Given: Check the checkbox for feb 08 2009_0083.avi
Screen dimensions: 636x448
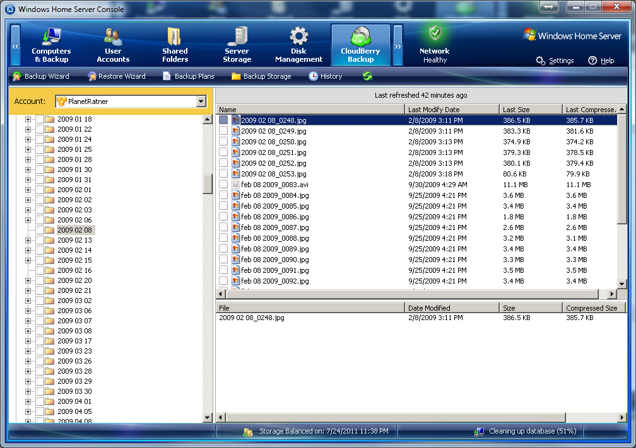Looking at the screenshot, I should tap(224, 184).
